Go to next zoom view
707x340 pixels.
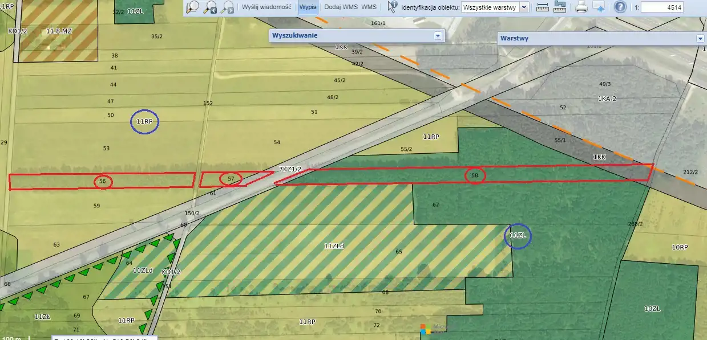228,7
